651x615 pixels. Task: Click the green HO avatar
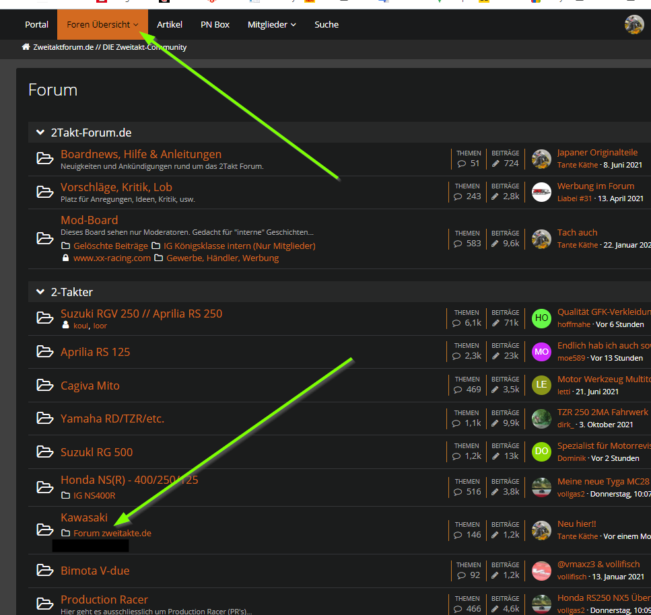tap(541, 318)
